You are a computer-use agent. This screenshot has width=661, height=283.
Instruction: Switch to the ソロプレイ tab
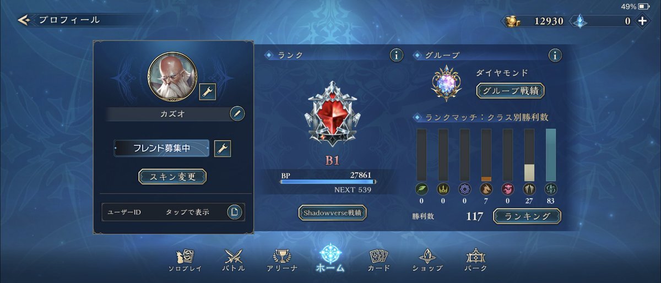click(185, 260)
